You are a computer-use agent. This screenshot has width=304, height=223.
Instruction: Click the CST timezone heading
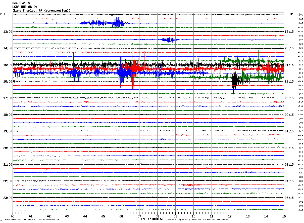pos(3,14)
